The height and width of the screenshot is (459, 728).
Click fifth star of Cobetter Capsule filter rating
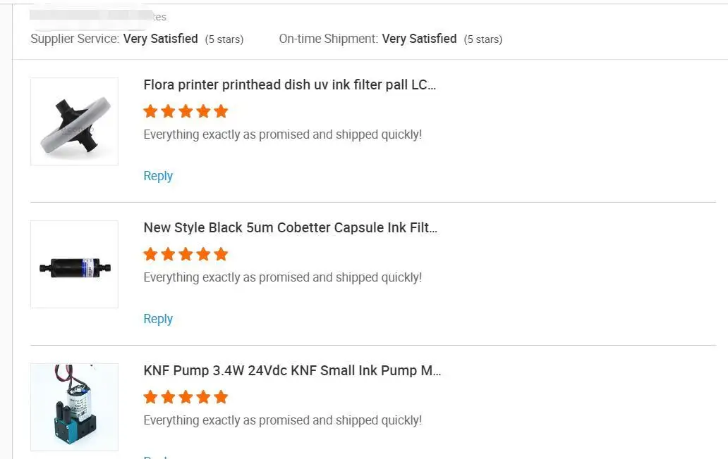coord(221,254)
